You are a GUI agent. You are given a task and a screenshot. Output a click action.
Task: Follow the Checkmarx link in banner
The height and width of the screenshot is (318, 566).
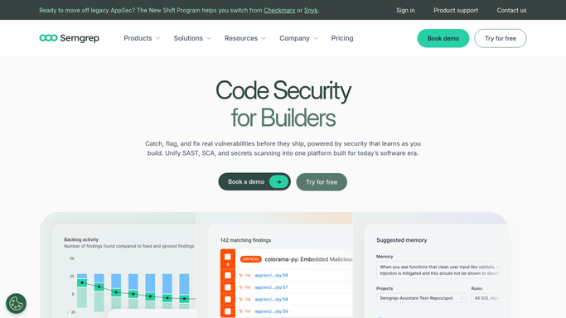[279, 10]
